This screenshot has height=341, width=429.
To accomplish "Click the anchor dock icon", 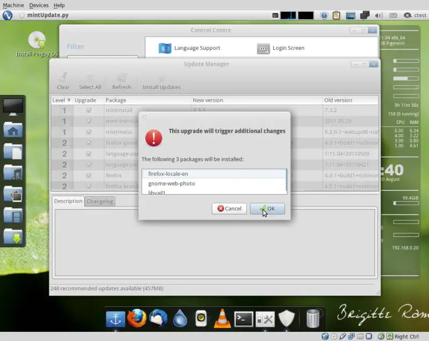I will tap(115, 319).
